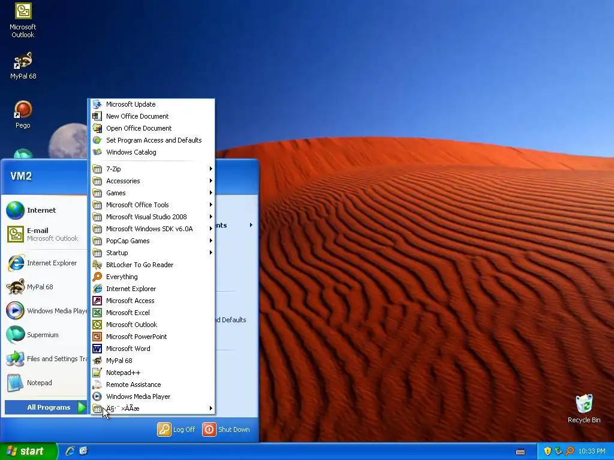Expand the Startup folder
Image resolution: width=614 pixels, height=460 pixels.
point(152,253)
